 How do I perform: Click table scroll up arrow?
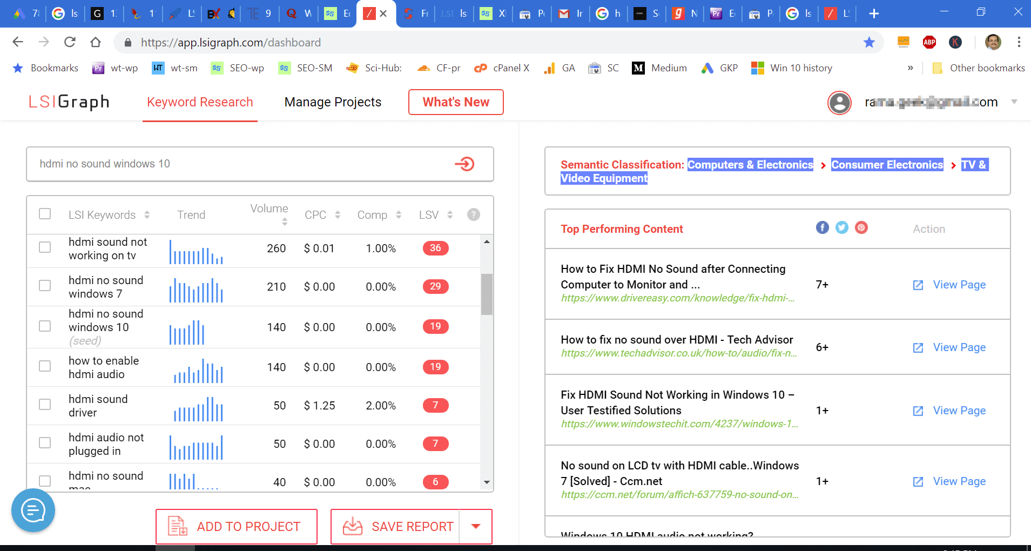(x=487, y=241)
